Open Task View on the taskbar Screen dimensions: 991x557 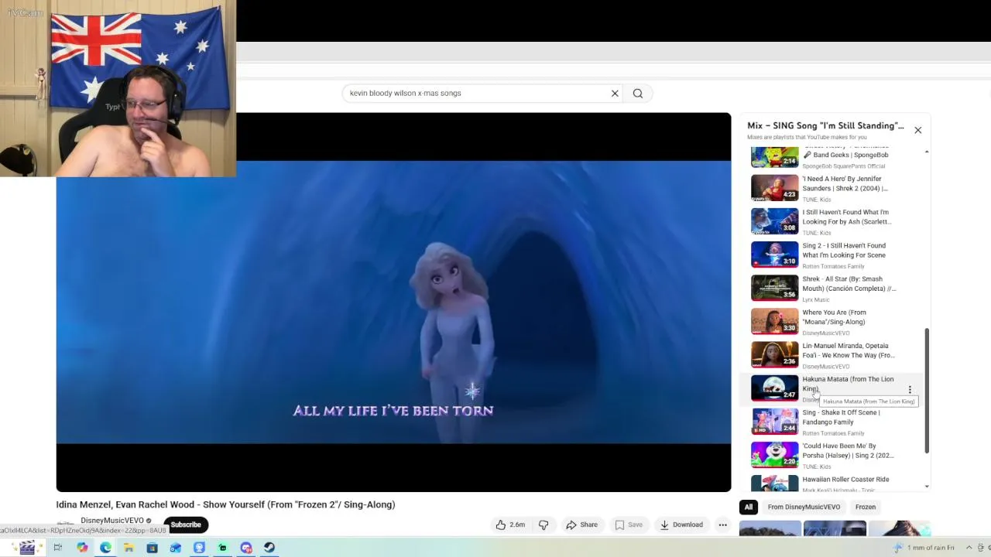57,548
